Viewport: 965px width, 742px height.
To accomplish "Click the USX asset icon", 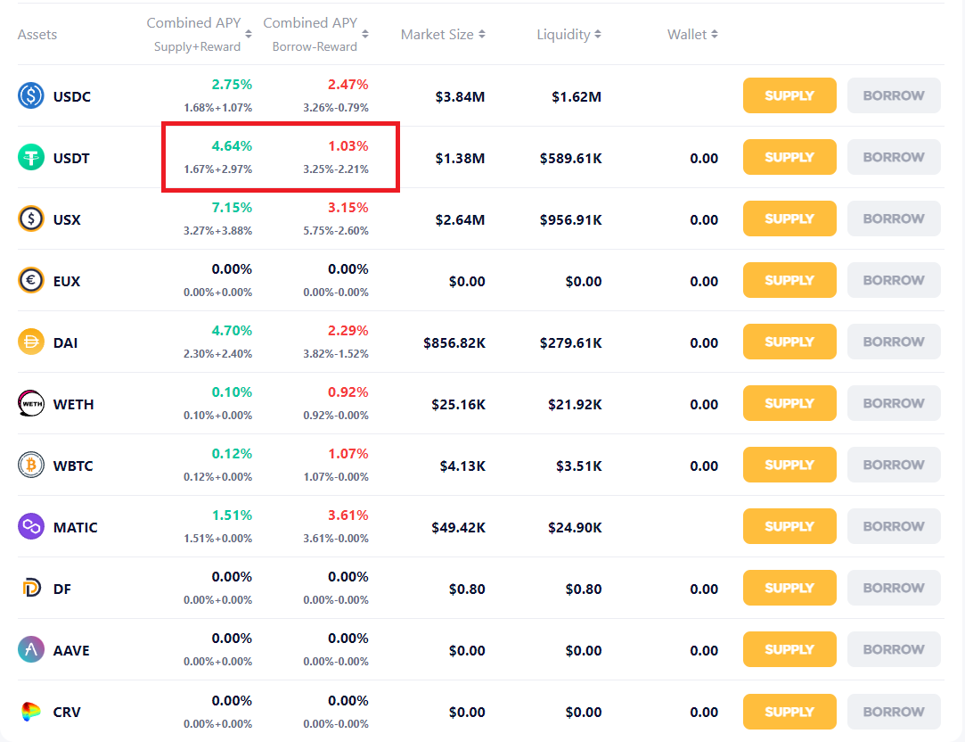I will (31, 218).
